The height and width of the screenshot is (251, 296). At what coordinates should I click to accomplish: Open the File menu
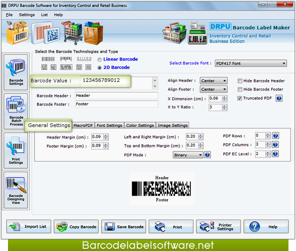(x=9, y=15)
